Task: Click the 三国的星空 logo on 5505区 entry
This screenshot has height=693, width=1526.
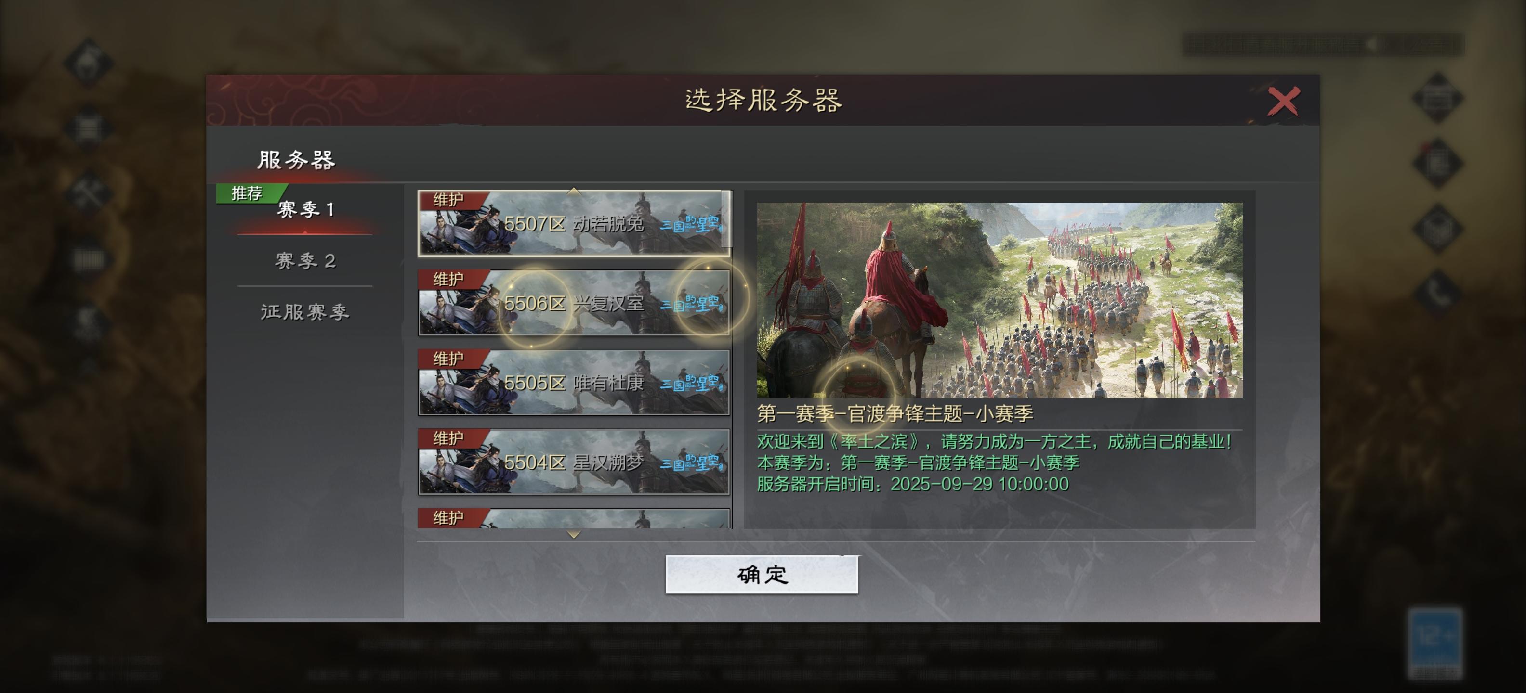Action: tap(691, 384)
